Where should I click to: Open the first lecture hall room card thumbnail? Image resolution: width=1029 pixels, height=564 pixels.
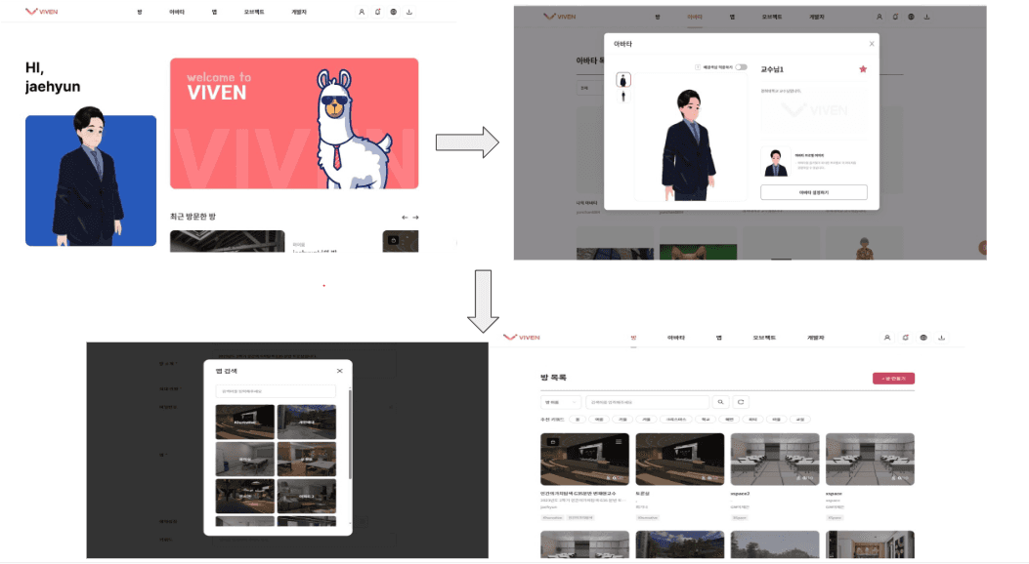tap(584, 460)
